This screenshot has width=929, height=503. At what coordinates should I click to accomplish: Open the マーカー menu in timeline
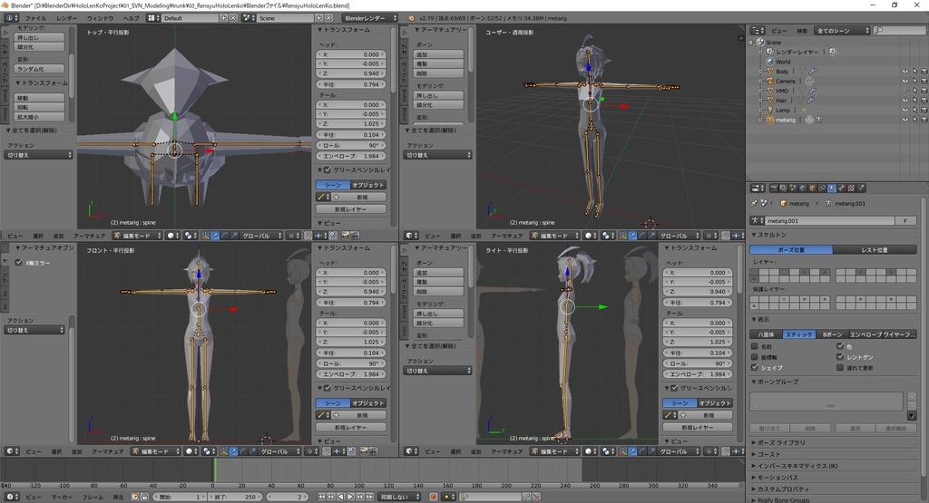62,497
